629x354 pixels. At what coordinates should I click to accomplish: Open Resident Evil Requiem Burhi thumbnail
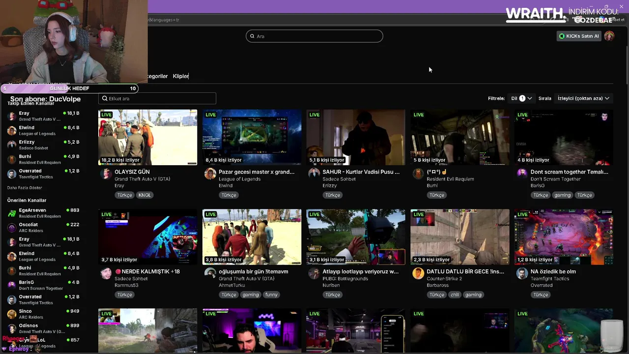point(460,137)
